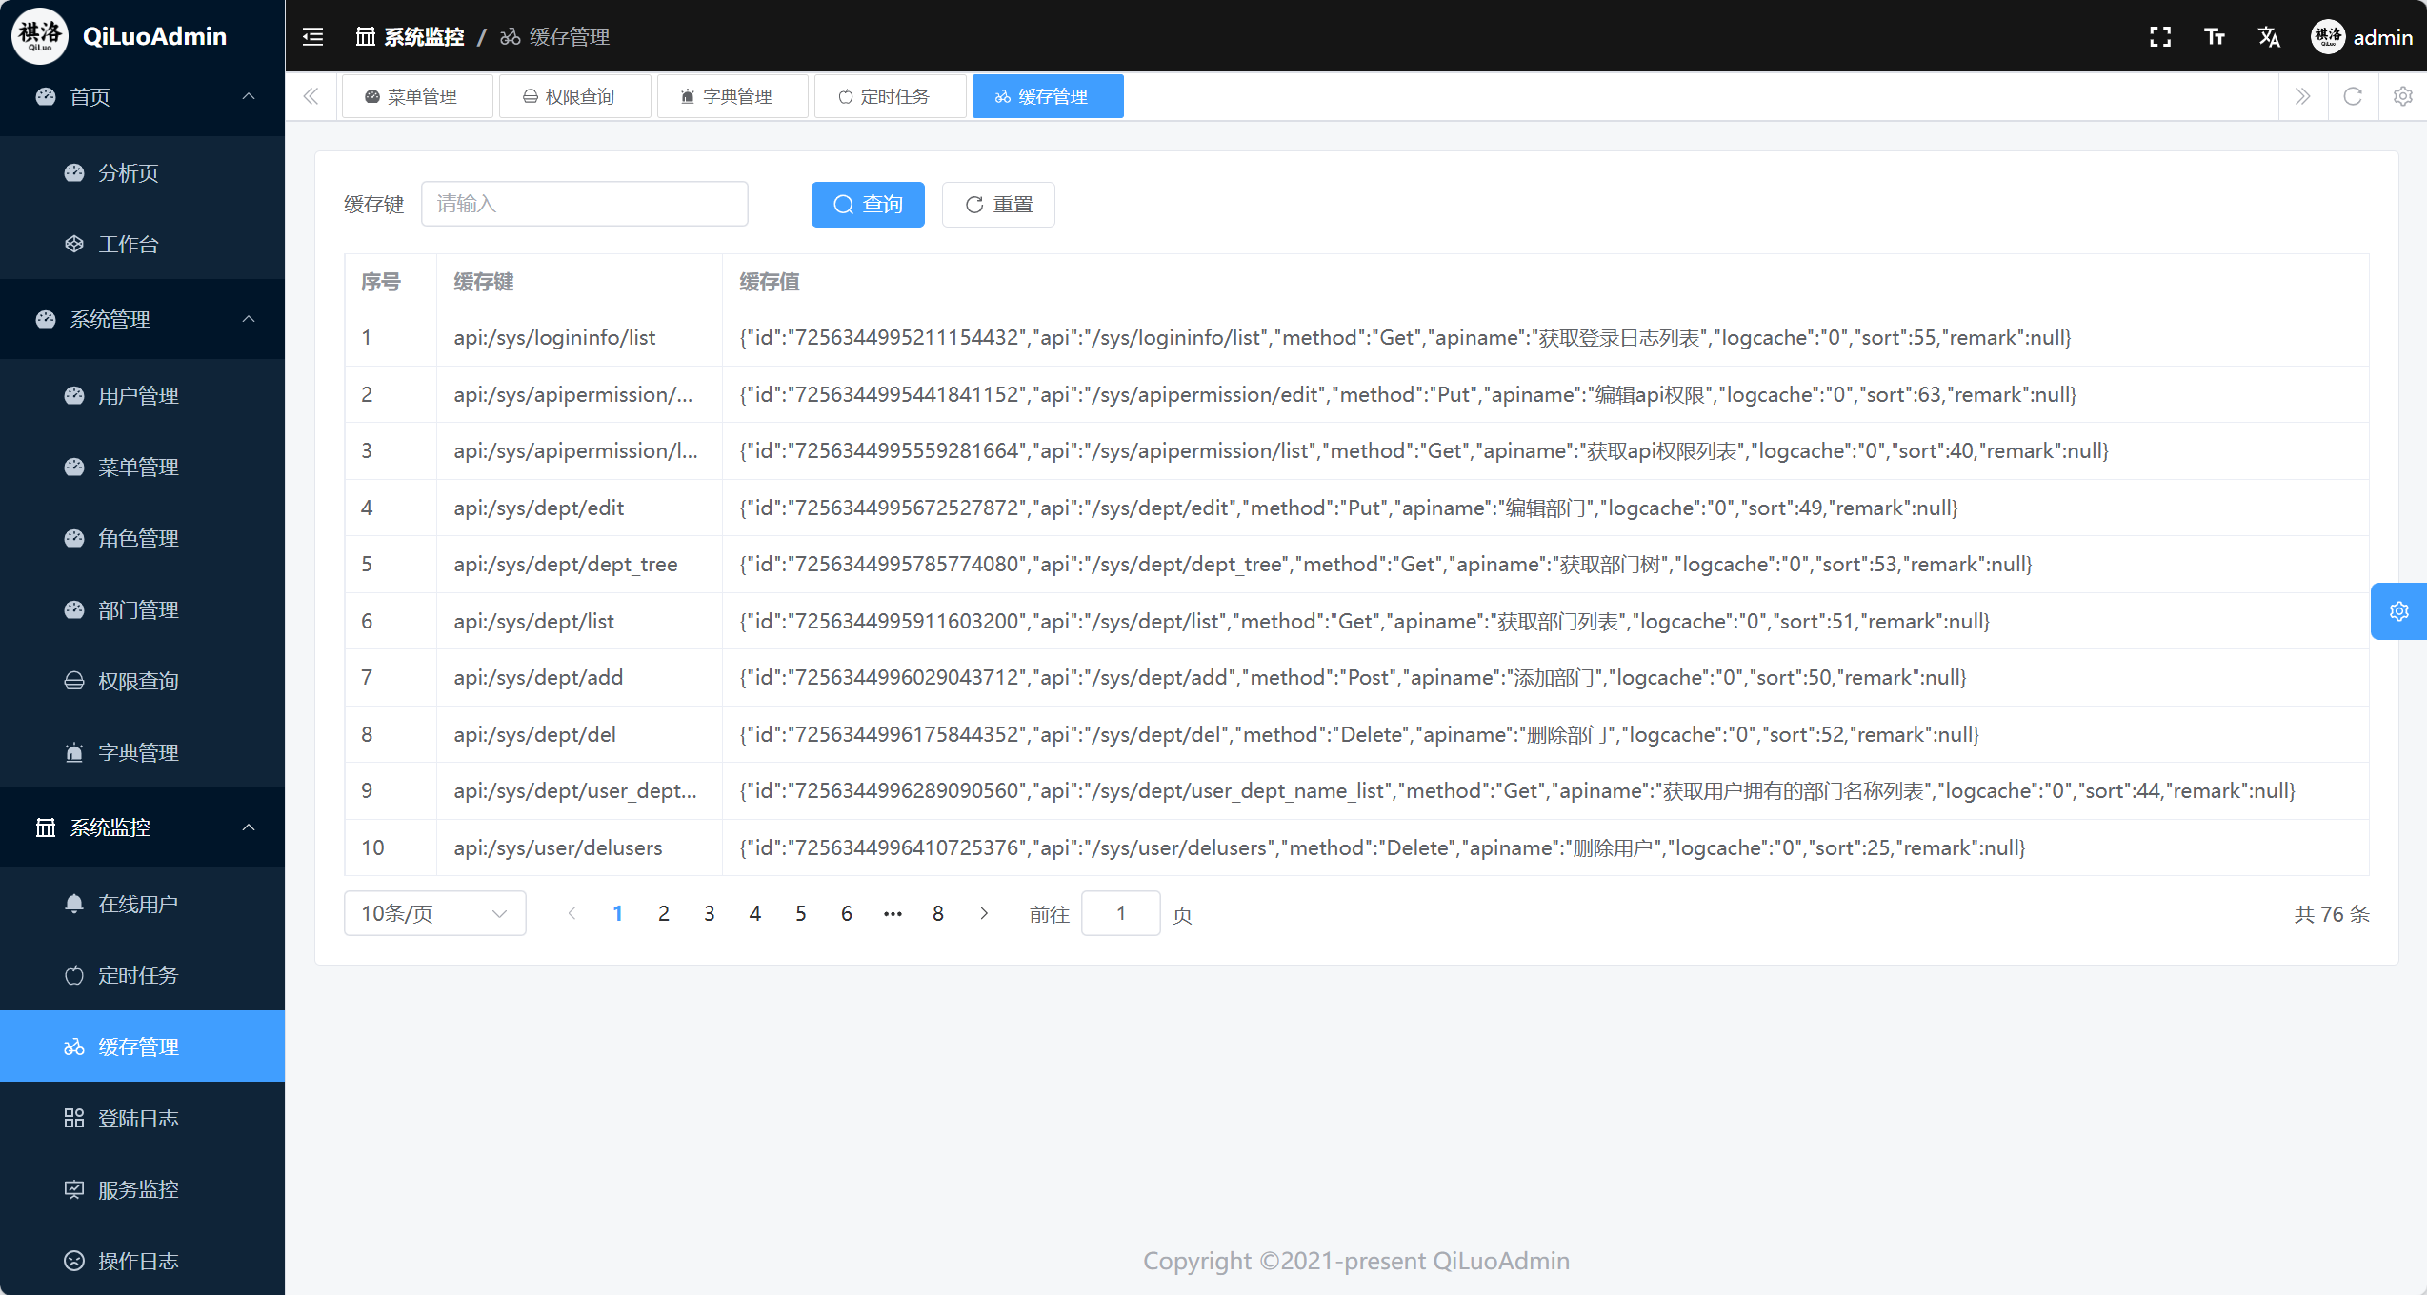The height and width of the screenshot is (1295, 2427).
Task: Jump to last page 8
Action: [938, 913]
